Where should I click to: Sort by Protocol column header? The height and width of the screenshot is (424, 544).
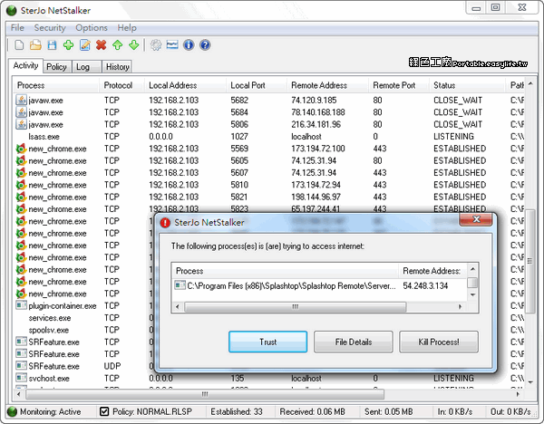pyautogui.click(x=122, y=85)
